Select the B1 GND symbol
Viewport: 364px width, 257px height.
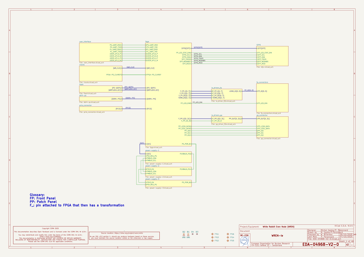coord(188,235)
